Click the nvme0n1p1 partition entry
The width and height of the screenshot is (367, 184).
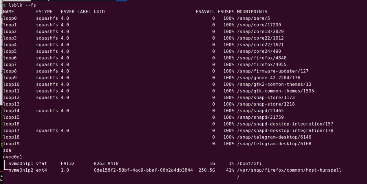[x=21, y=163]
